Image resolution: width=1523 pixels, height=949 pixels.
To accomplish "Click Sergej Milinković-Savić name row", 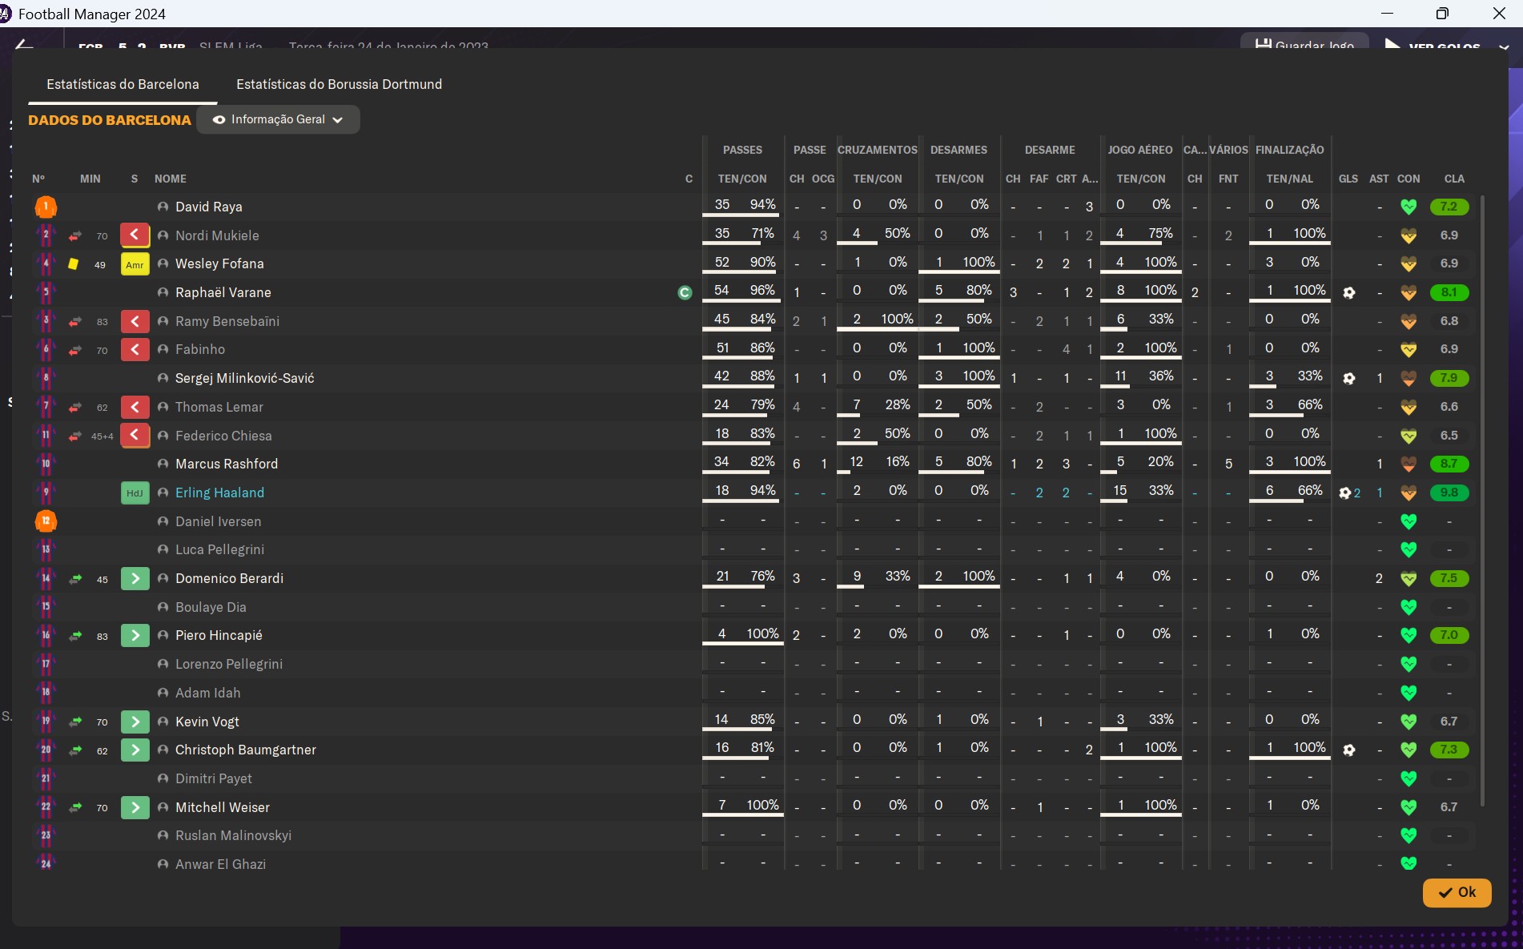I will tap(244, 378).
